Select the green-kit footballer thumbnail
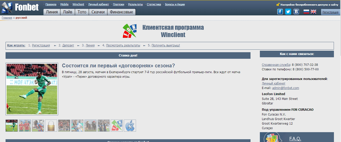 coord(12,126)
